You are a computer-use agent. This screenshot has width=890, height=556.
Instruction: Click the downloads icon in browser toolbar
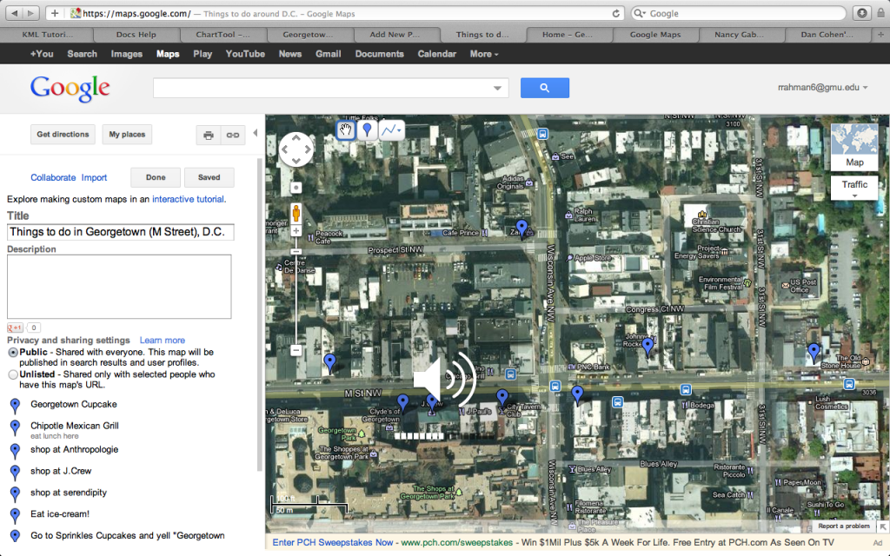[861, 13]
